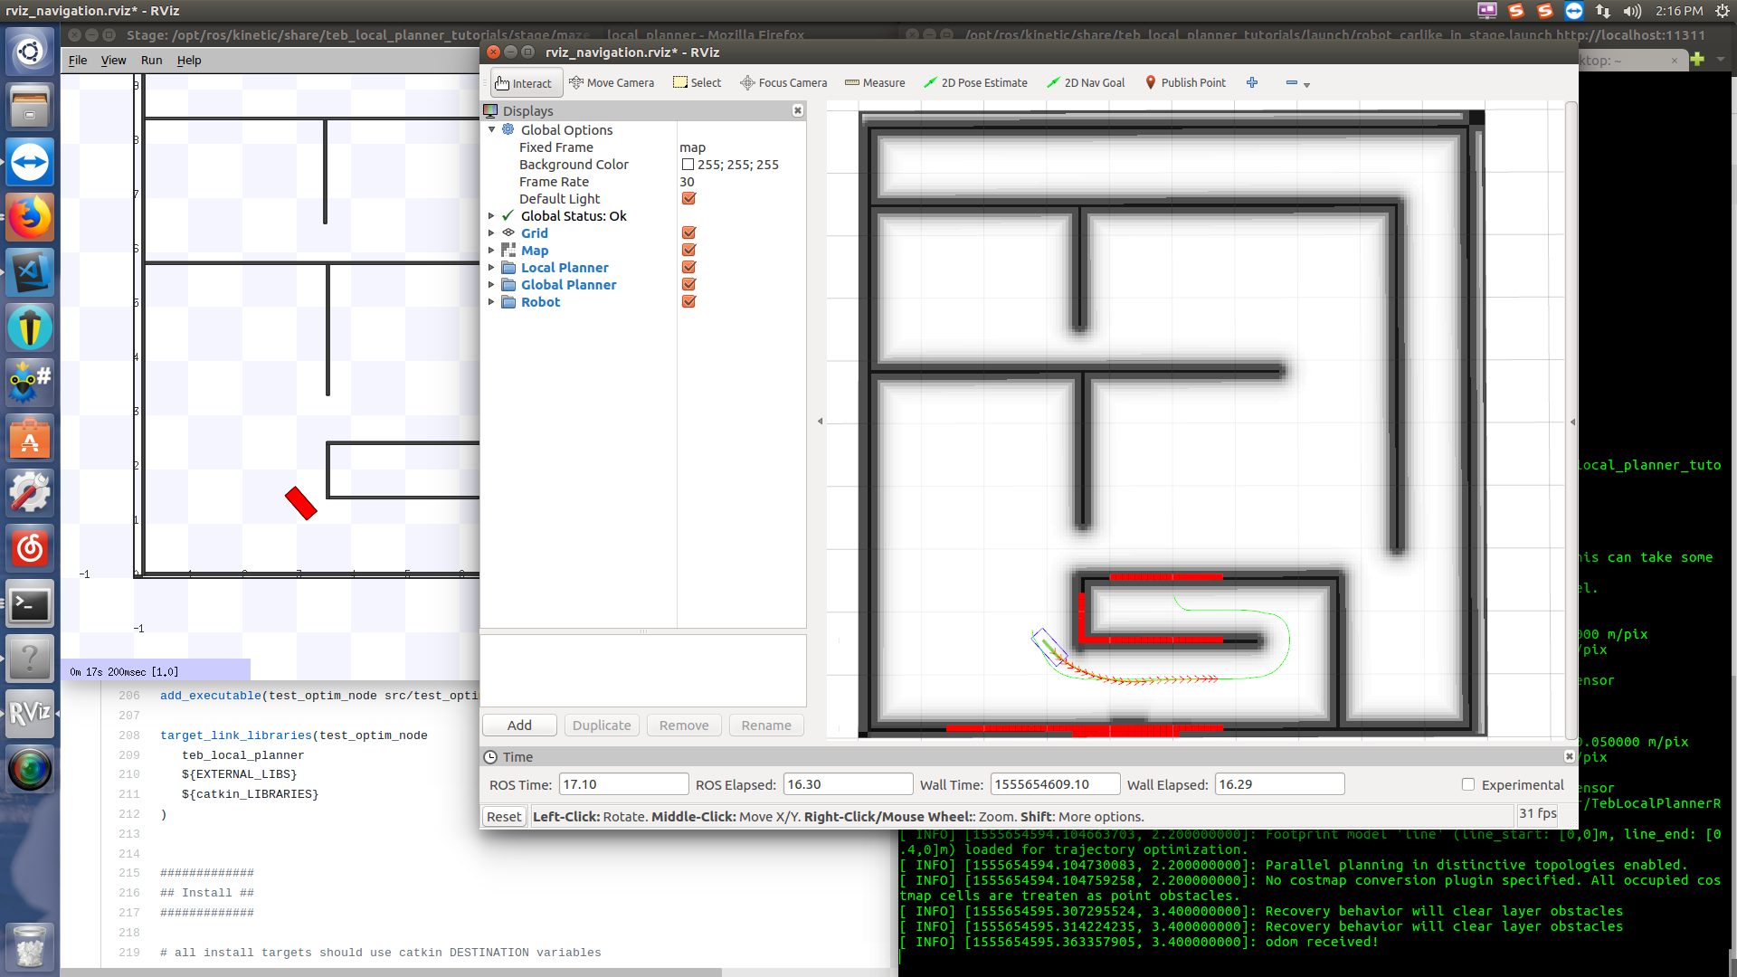Pick the Measure tool
1737x977 pixels.
click(875, 83)
